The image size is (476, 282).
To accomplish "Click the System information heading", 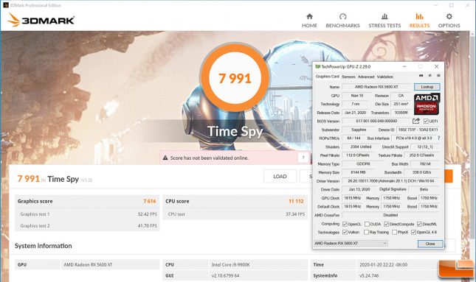I will (x=44, y=246).
